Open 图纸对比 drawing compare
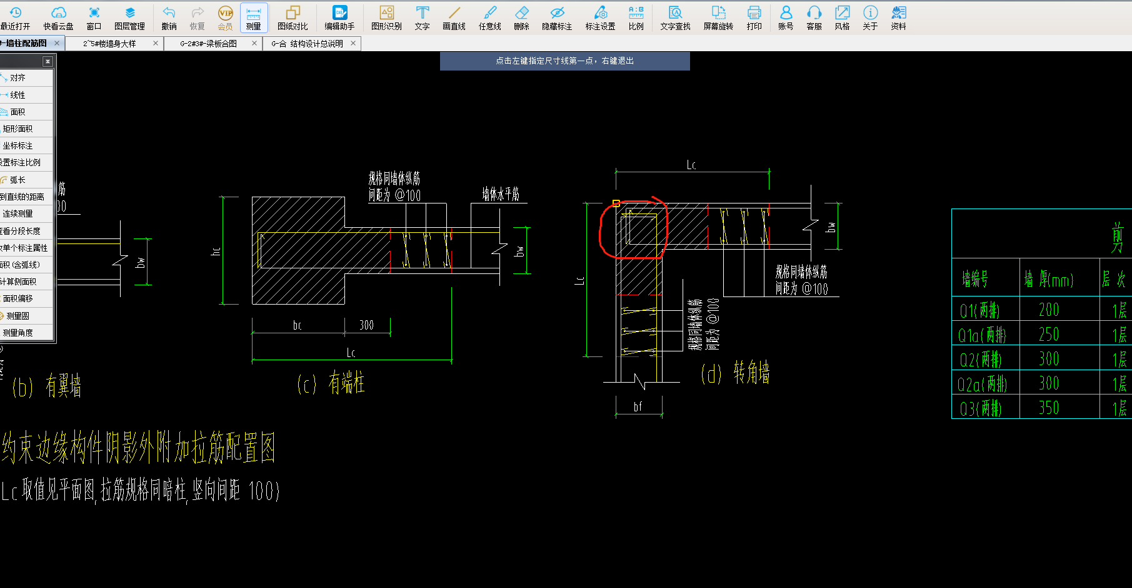Viewport: 1132px width, 588px height. click(293, 18)
